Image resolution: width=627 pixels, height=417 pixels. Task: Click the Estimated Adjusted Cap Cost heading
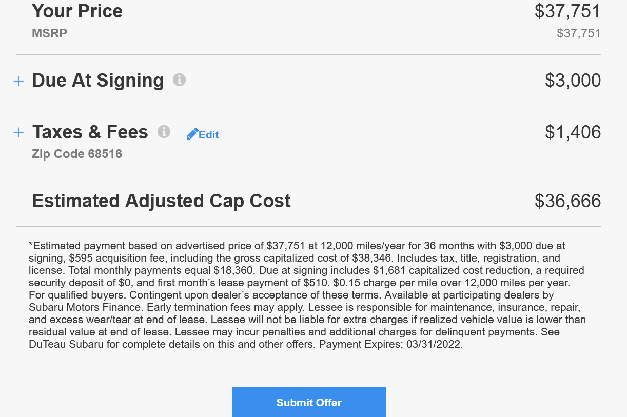point(162,201)
